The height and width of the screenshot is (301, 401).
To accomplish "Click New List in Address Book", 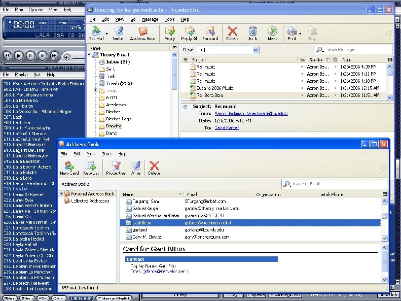I will pos(91,168).
